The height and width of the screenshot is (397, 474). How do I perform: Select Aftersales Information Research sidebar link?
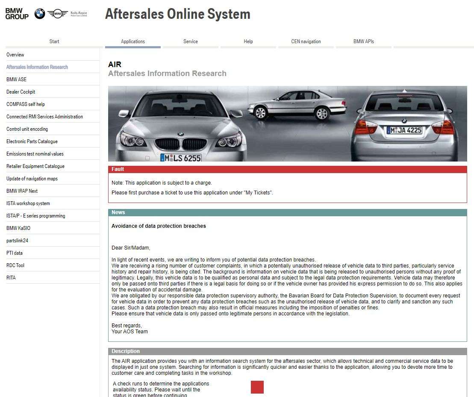(53, 67)
